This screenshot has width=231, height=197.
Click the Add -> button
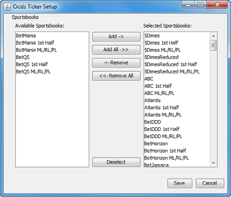(117, 36)
